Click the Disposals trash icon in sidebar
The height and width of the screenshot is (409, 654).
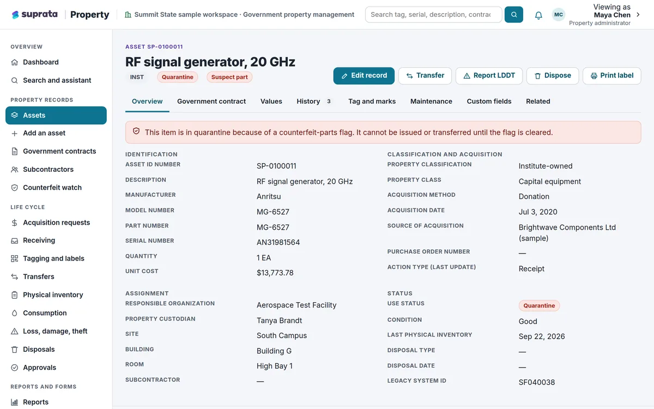(15, 350)
